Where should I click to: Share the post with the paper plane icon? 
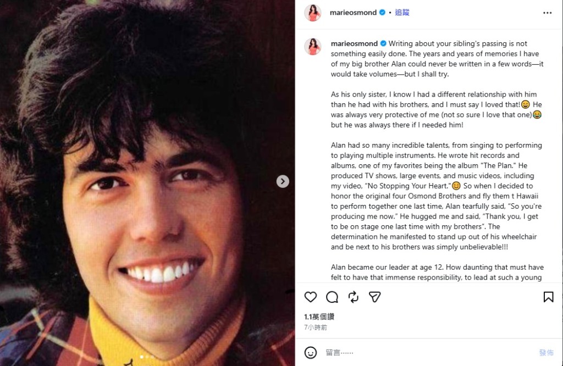pyautogui.click(x=375, y=297)
